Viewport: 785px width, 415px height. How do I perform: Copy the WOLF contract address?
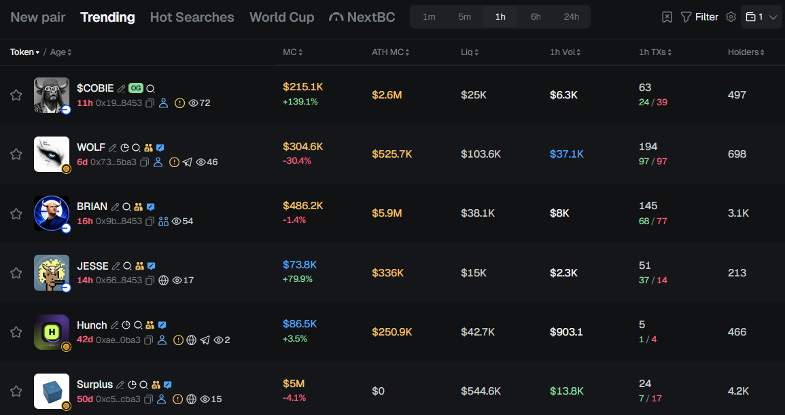pyautogui.click(x=144, y=162)
